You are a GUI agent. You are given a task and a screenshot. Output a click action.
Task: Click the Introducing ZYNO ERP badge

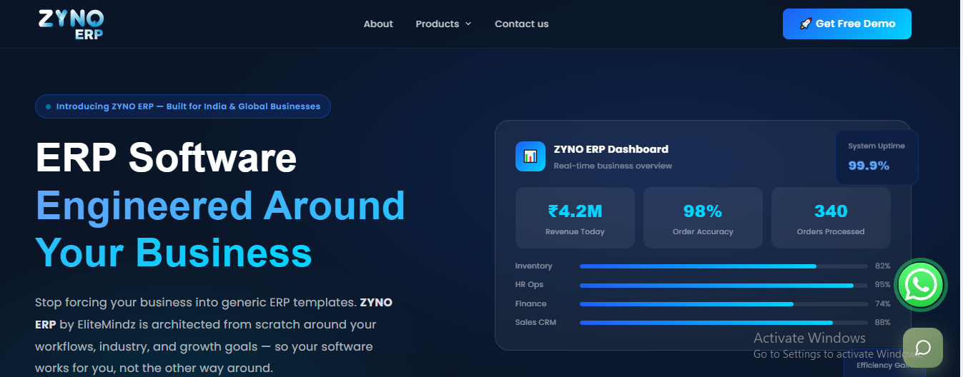183,106
